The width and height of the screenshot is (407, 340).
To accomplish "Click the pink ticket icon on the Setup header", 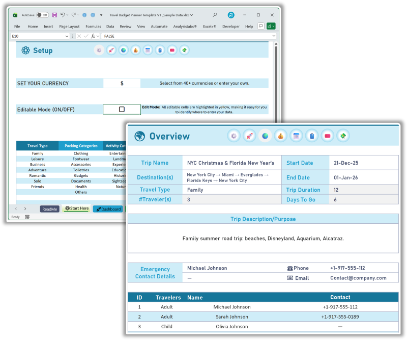I will (x=171, y=50).
